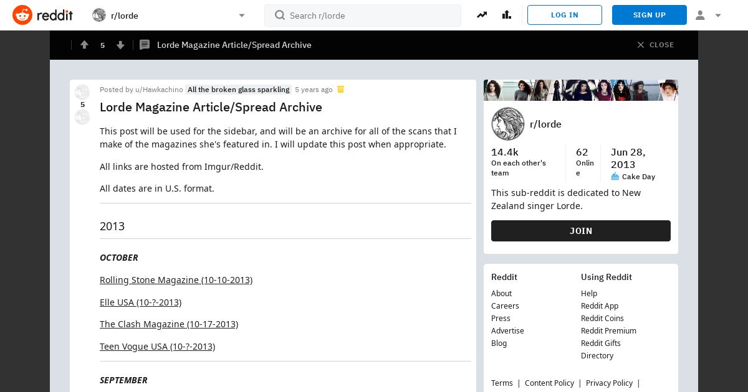This screenshot has height=392, width=748.
Task: Close the post overlay with CLOSE
Action: 656,45
